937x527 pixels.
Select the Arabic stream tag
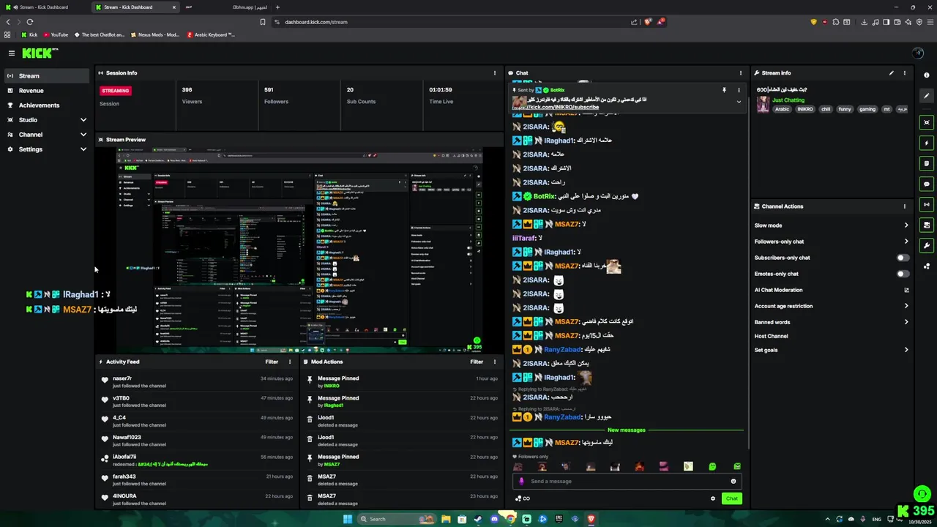pos(782,109)
